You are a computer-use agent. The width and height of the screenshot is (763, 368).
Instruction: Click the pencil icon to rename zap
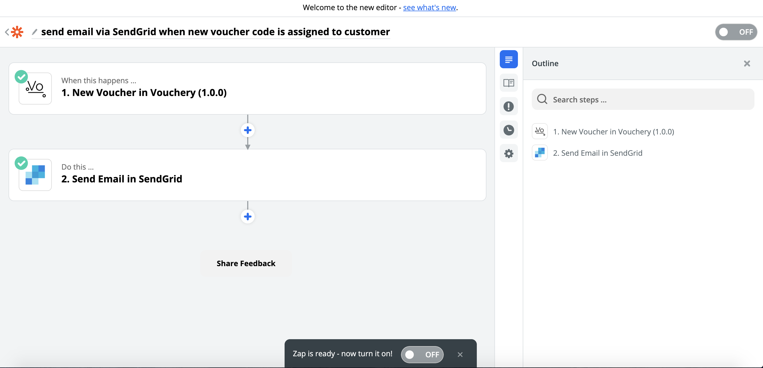pos(35,32)
